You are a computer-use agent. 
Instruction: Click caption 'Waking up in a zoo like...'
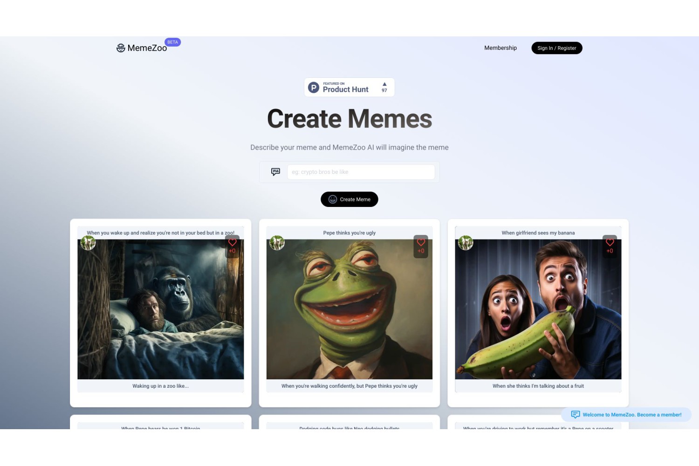point(160,386)
